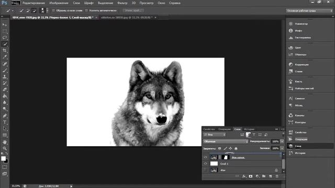The height and width of the screenshot is (188, 335).
Task: Click the Refine Edge button
Action: point(133,10)
